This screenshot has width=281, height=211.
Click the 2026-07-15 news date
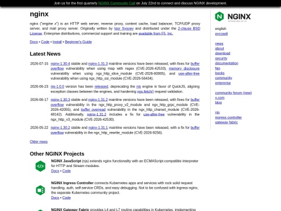39,64
